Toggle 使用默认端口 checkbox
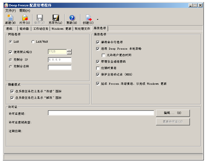This screenshot has height=163, width=207. click(11, 52)
